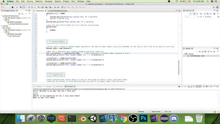Click the New toolbar button

point(2,7)
